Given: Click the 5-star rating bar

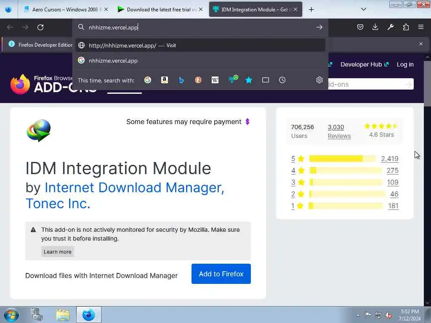Looking at the screenshot, I should (342, 159).
